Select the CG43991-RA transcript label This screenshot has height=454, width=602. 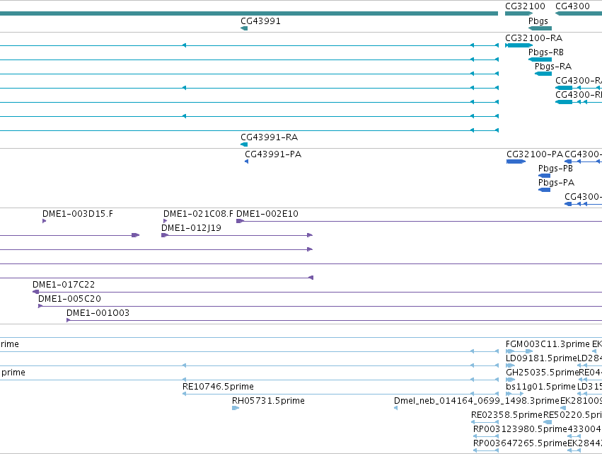pos(269,137)
